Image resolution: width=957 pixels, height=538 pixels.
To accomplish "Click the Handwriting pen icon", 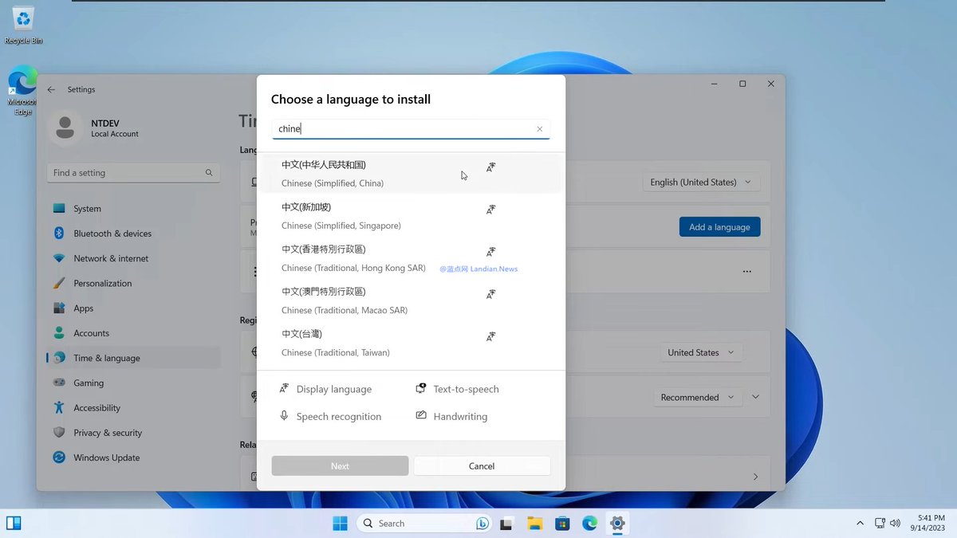I will [x=420, y=415].
